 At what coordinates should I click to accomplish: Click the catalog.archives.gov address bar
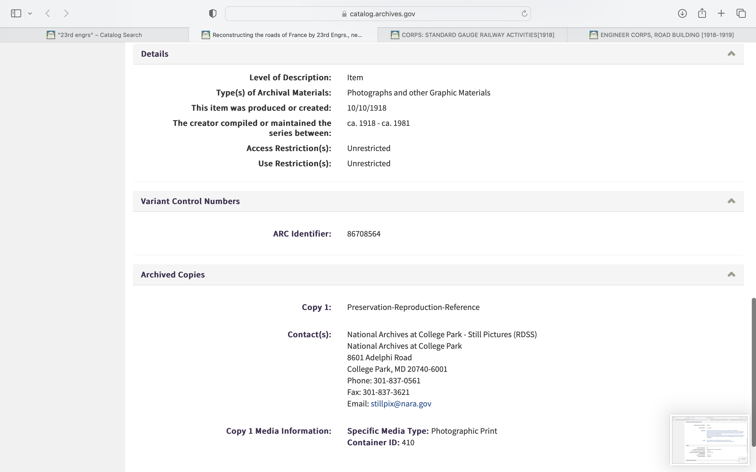(378, 14)
